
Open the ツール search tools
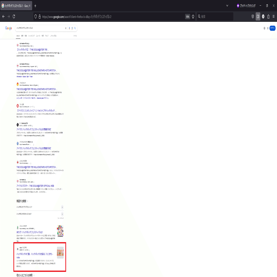pyautogui.click(x=75, y=36)
